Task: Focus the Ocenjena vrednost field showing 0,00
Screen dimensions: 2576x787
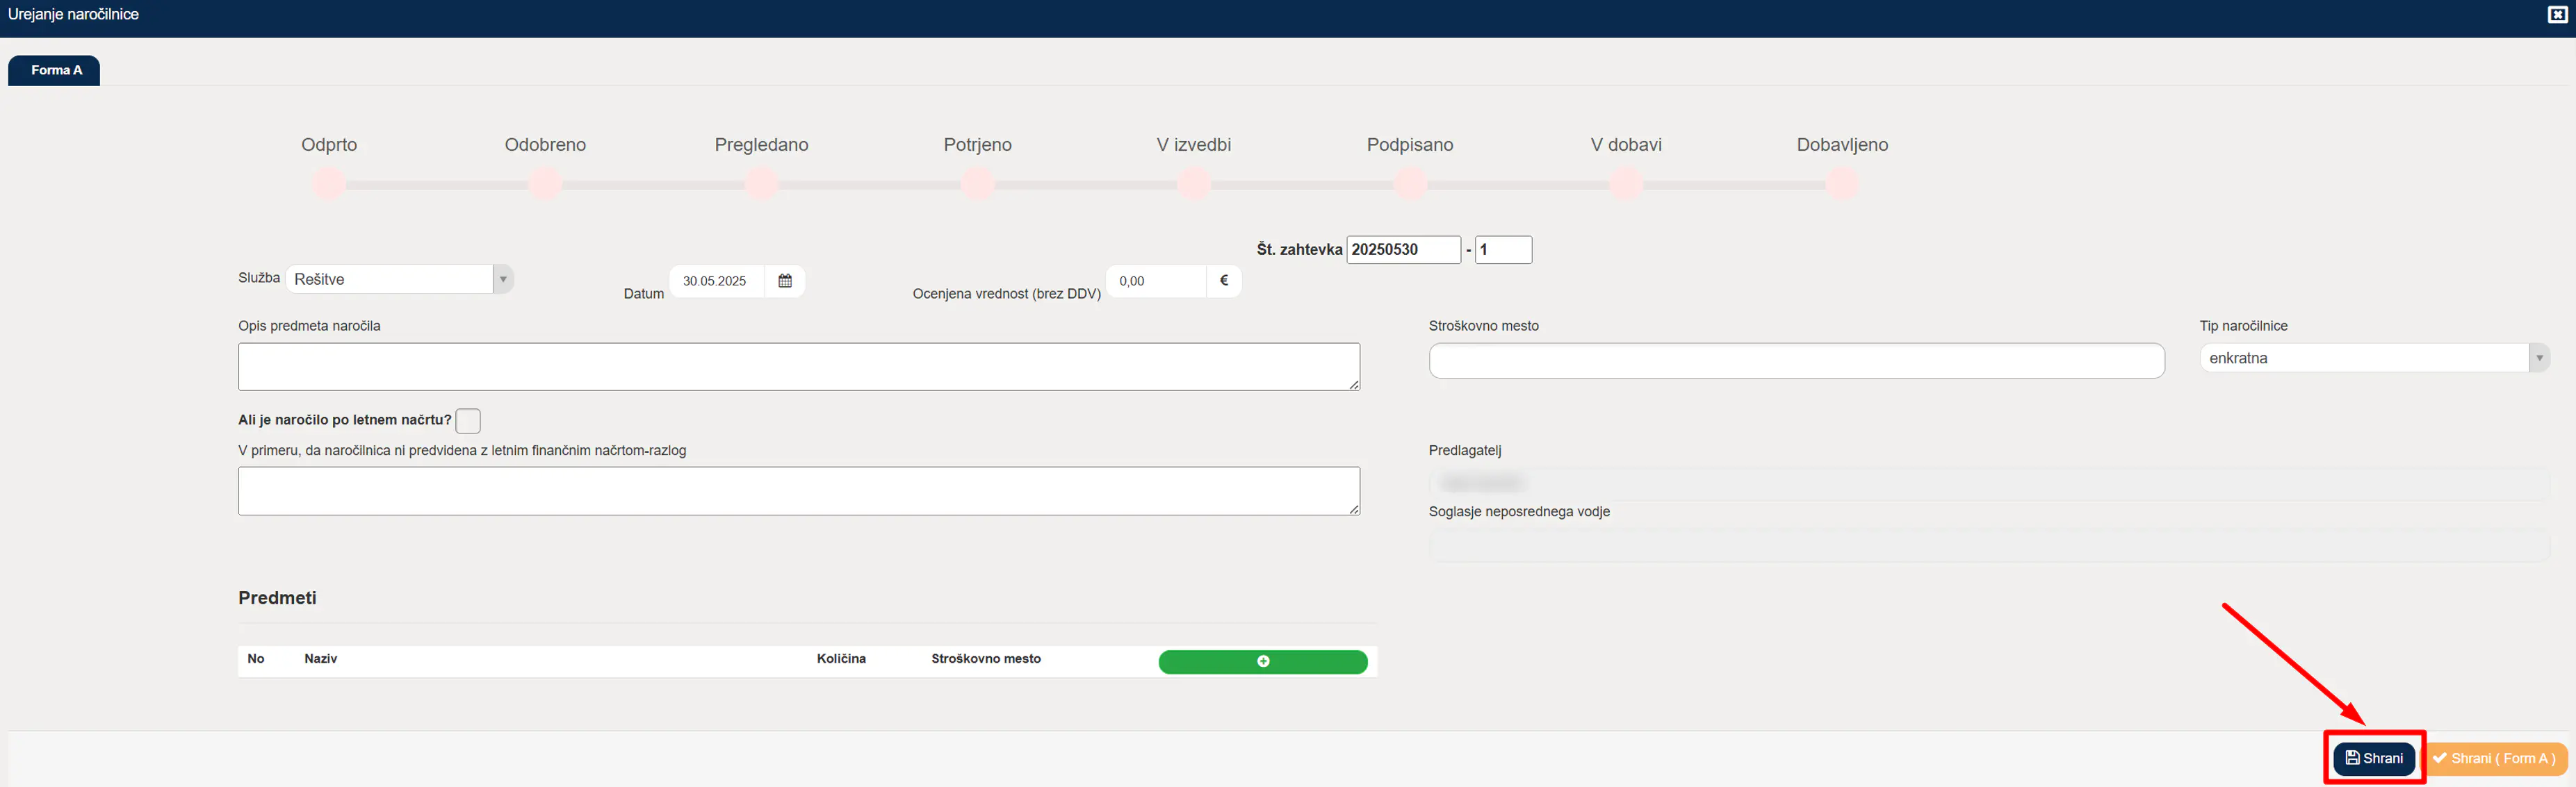Action: pyautogui.click(x=1156, y=281)
